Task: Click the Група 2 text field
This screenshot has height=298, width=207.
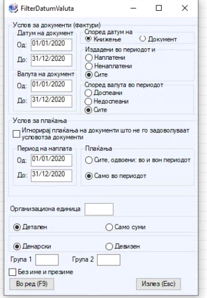Action: (x=109, y=260)
